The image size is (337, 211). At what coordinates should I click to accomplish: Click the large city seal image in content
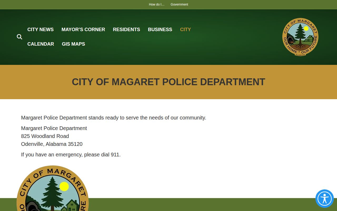[x=53, y=188]
